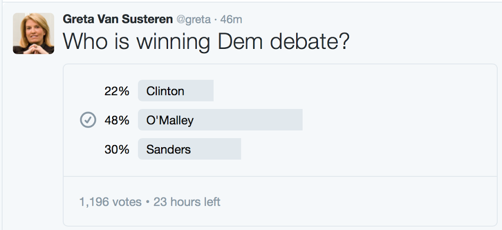Click the 46m tweet timestamp
Image resolution: width=502 pixels, height=230 pixels.
point(231,20)
